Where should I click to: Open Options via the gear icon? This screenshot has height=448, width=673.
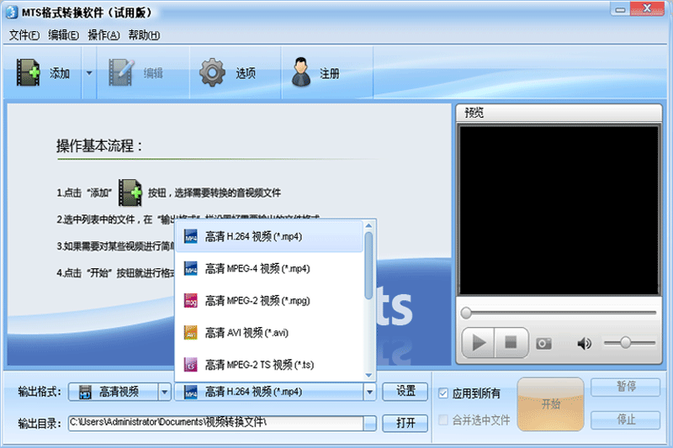pos(212,72)
